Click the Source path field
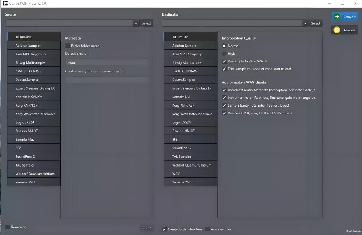The width and height of the screenshot is (362, 235). [69, 23]
